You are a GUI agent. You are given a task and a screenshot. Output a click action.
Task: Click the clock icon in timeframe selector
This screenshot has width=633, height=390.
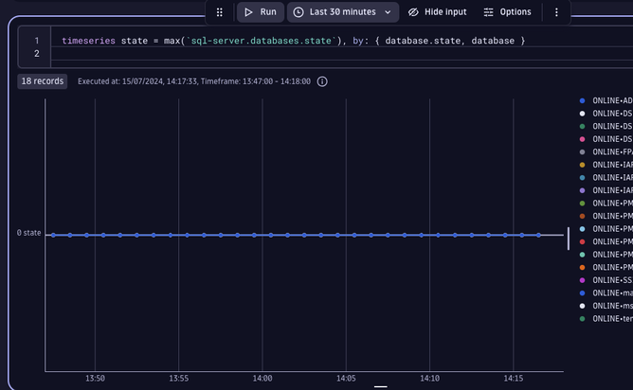click(298, 12)
